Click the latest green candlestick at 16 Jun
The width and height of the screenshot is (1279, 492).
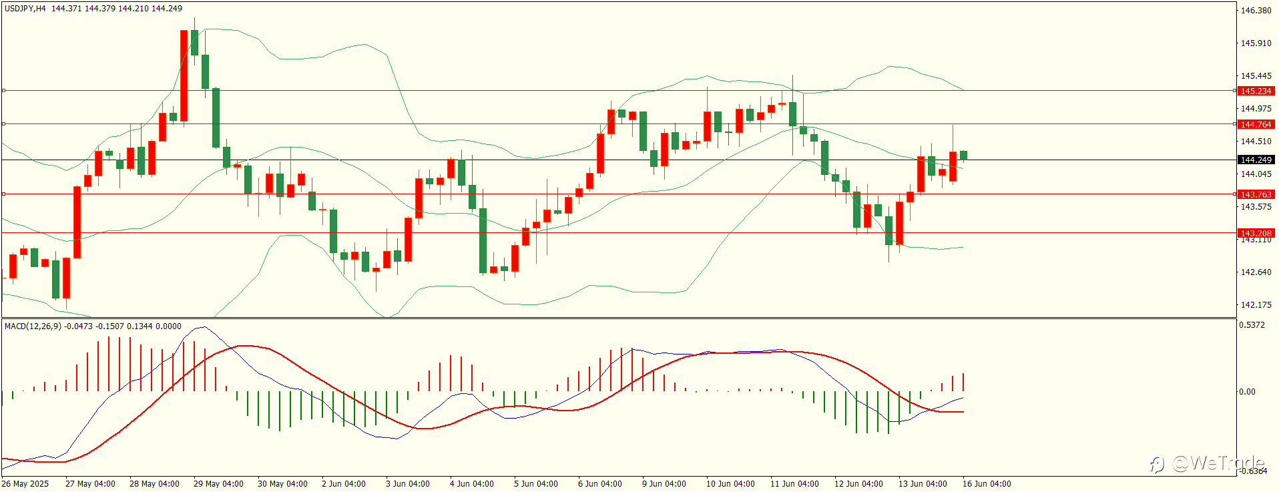pyautogui.click(x=963, y=156)
